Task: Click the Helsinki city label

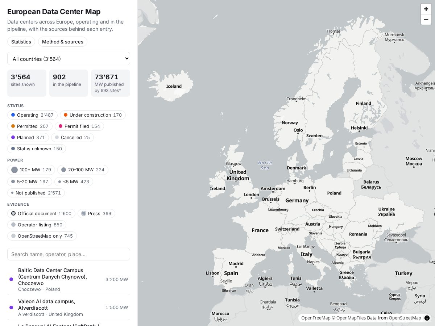Action: (x=359, y=128)
